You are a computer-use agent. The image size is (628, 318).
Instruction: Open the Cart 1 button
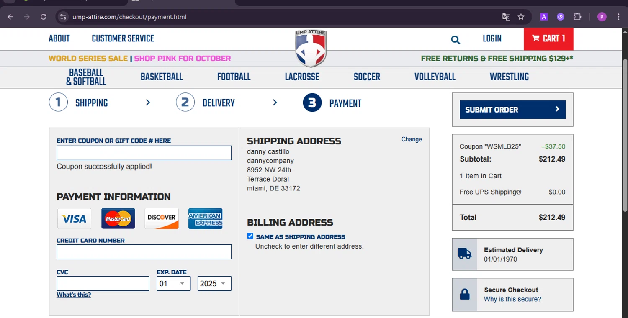click(x=548, y=39)
